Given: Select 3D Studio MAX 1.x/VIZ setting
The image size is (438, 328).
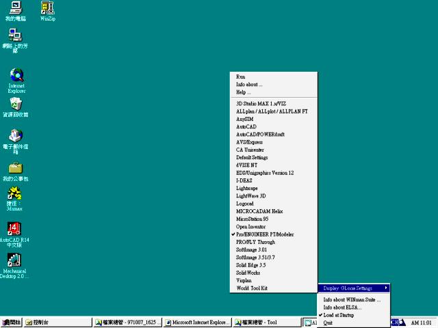Looking at the screenshot, I should click(274, 104).
